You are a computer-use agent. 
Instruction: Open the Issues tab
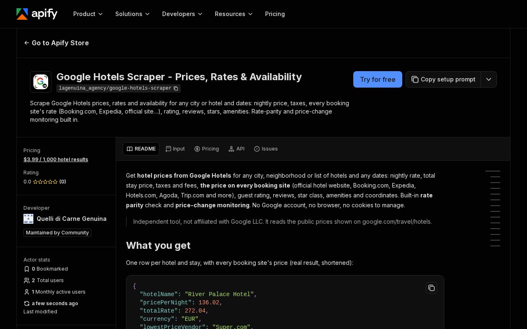pos(266,149)
